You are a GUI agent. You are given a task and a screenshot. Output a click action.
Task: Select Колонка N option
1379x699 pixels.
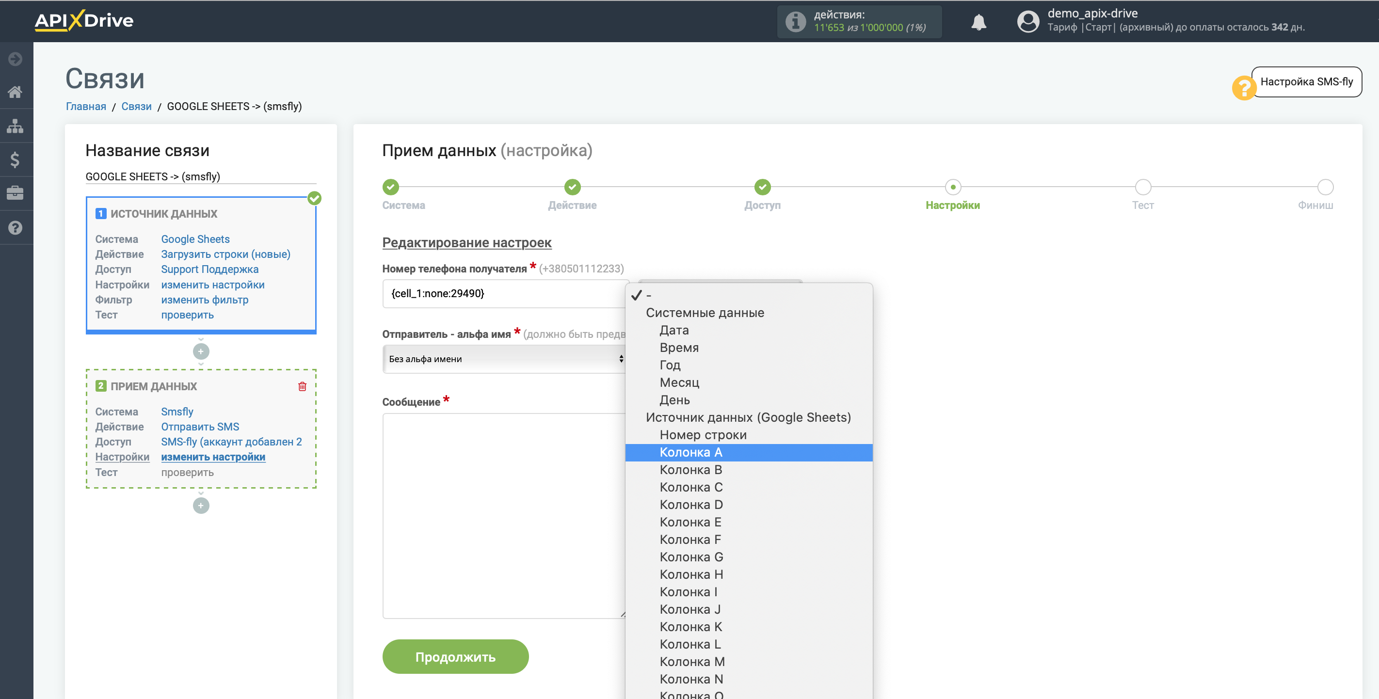tap(749, 679)
